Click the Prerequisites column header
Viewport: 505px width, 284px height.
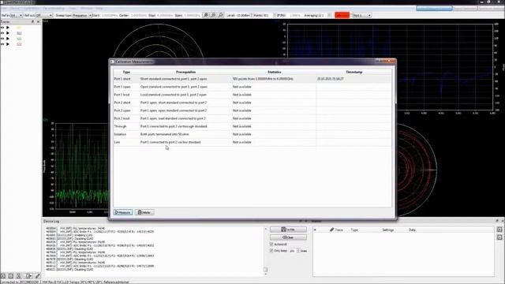coord(185,72)
